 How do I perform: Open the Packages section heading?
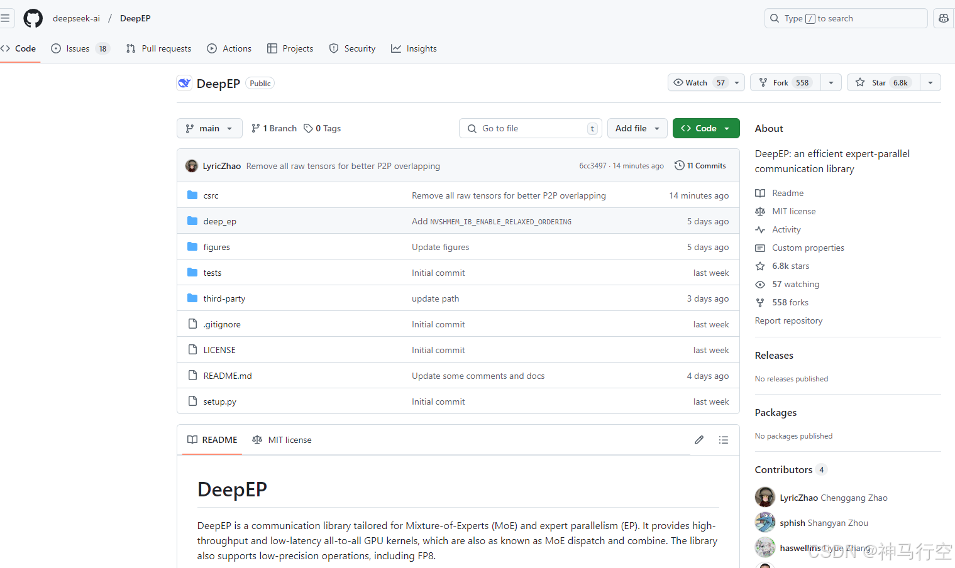point(776,412)
